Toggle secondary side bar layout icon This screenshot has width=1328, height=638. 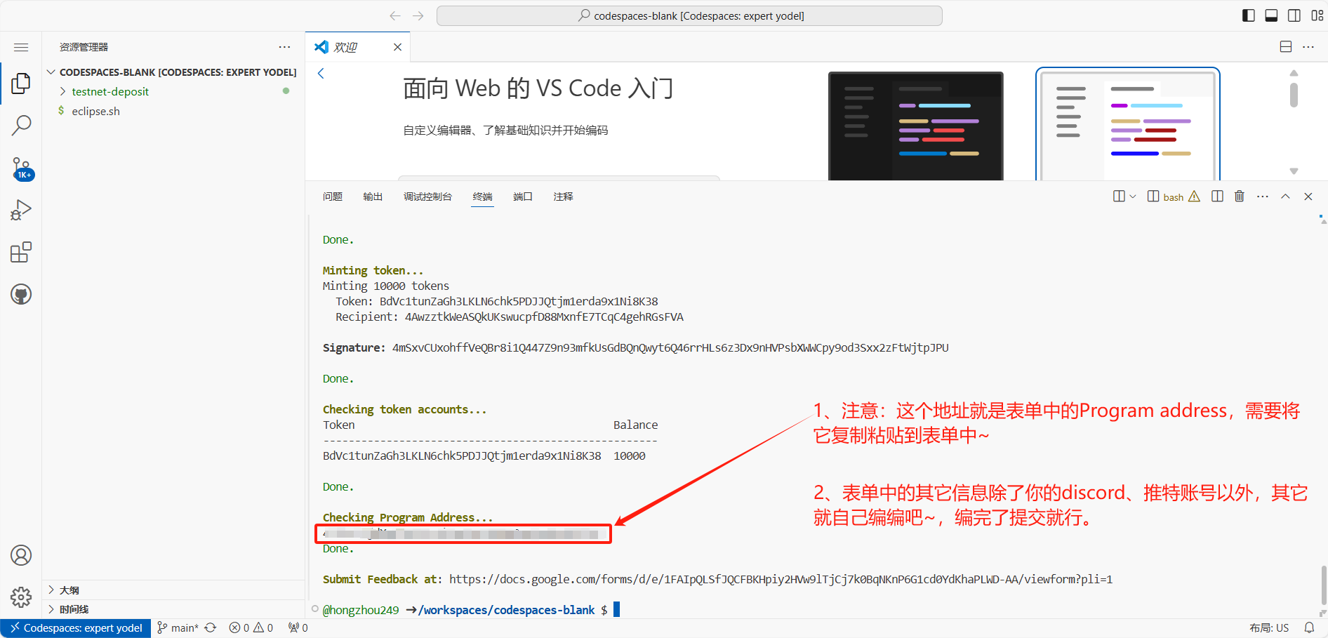point(1294,15)
